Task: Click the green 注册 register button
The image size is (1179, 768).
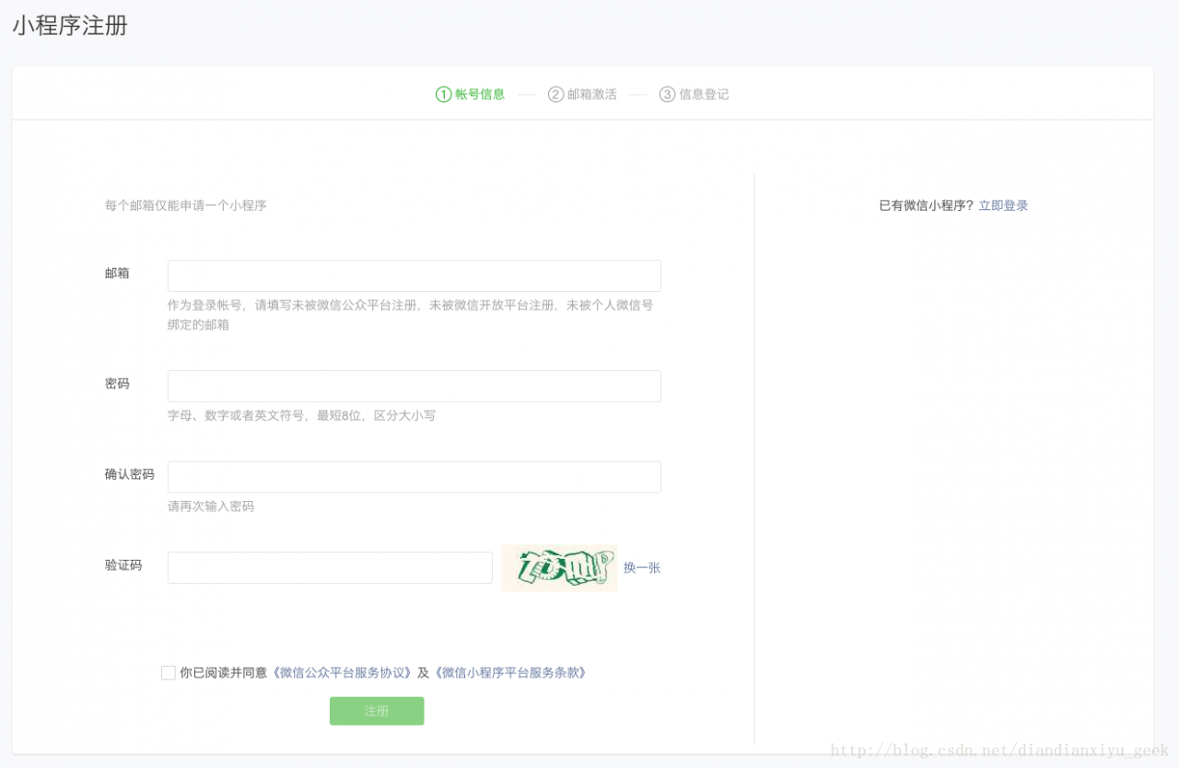Action: point(377,710)
